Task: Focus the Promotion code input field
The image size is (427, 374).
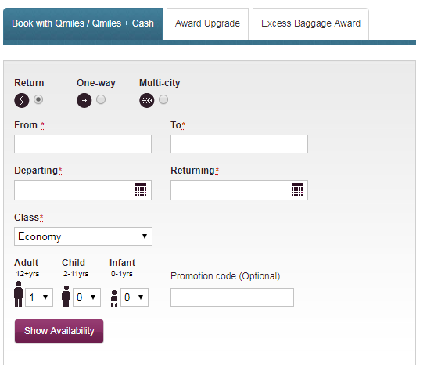Action: [x=232, y=297]
